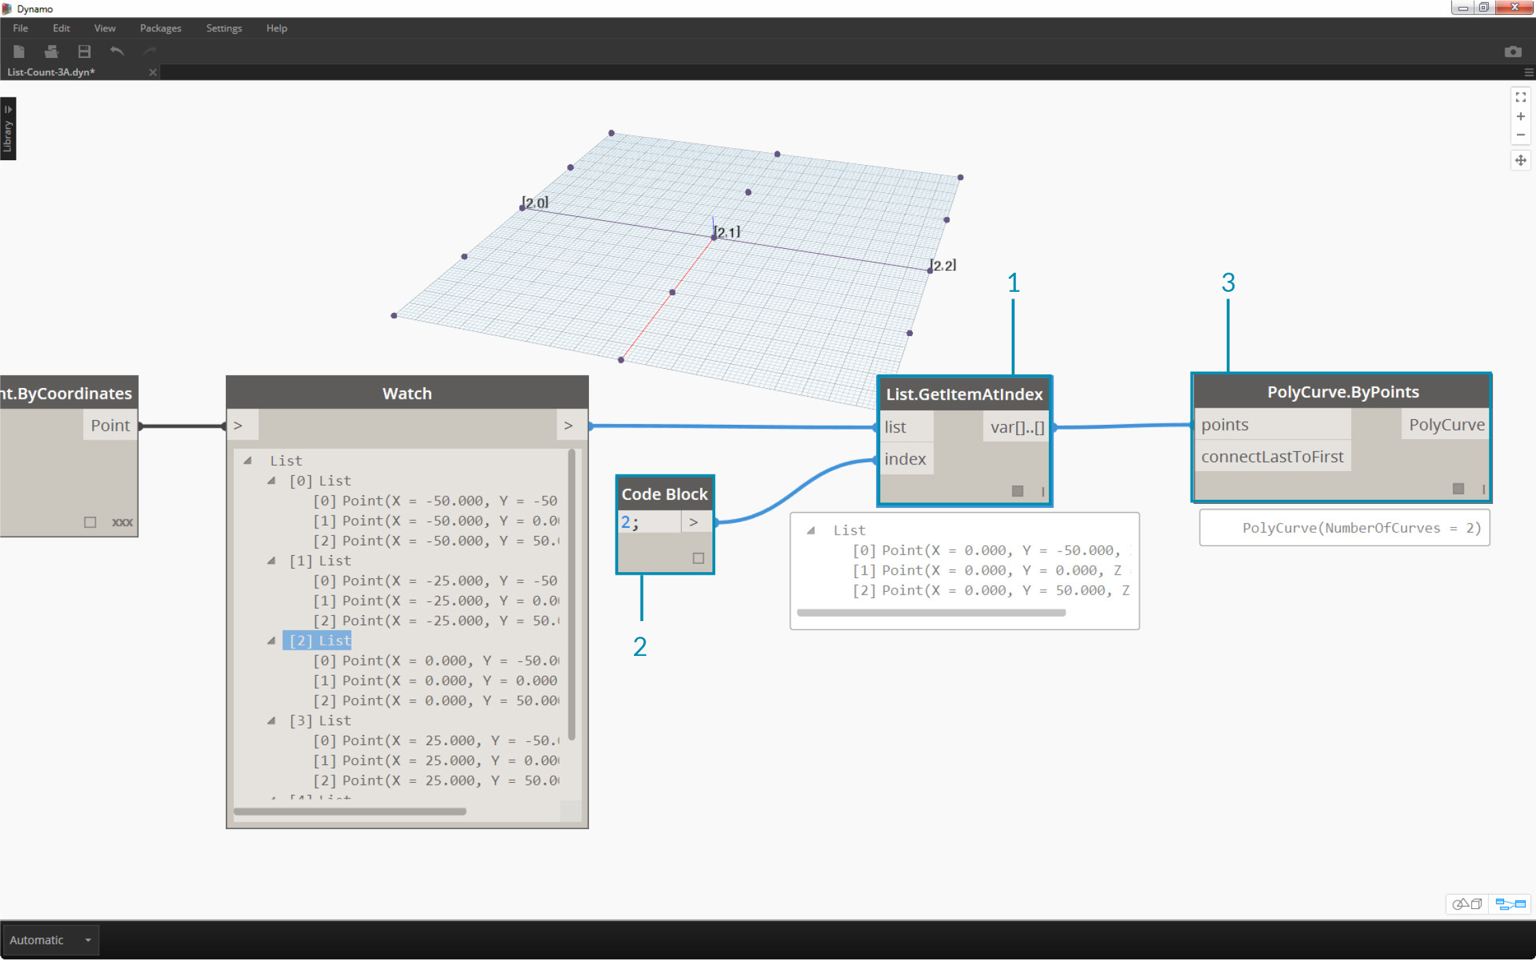The width and height of the screenshot is (1536, 960).
Task: Click the index input port
Action: [x=906, y=459]
